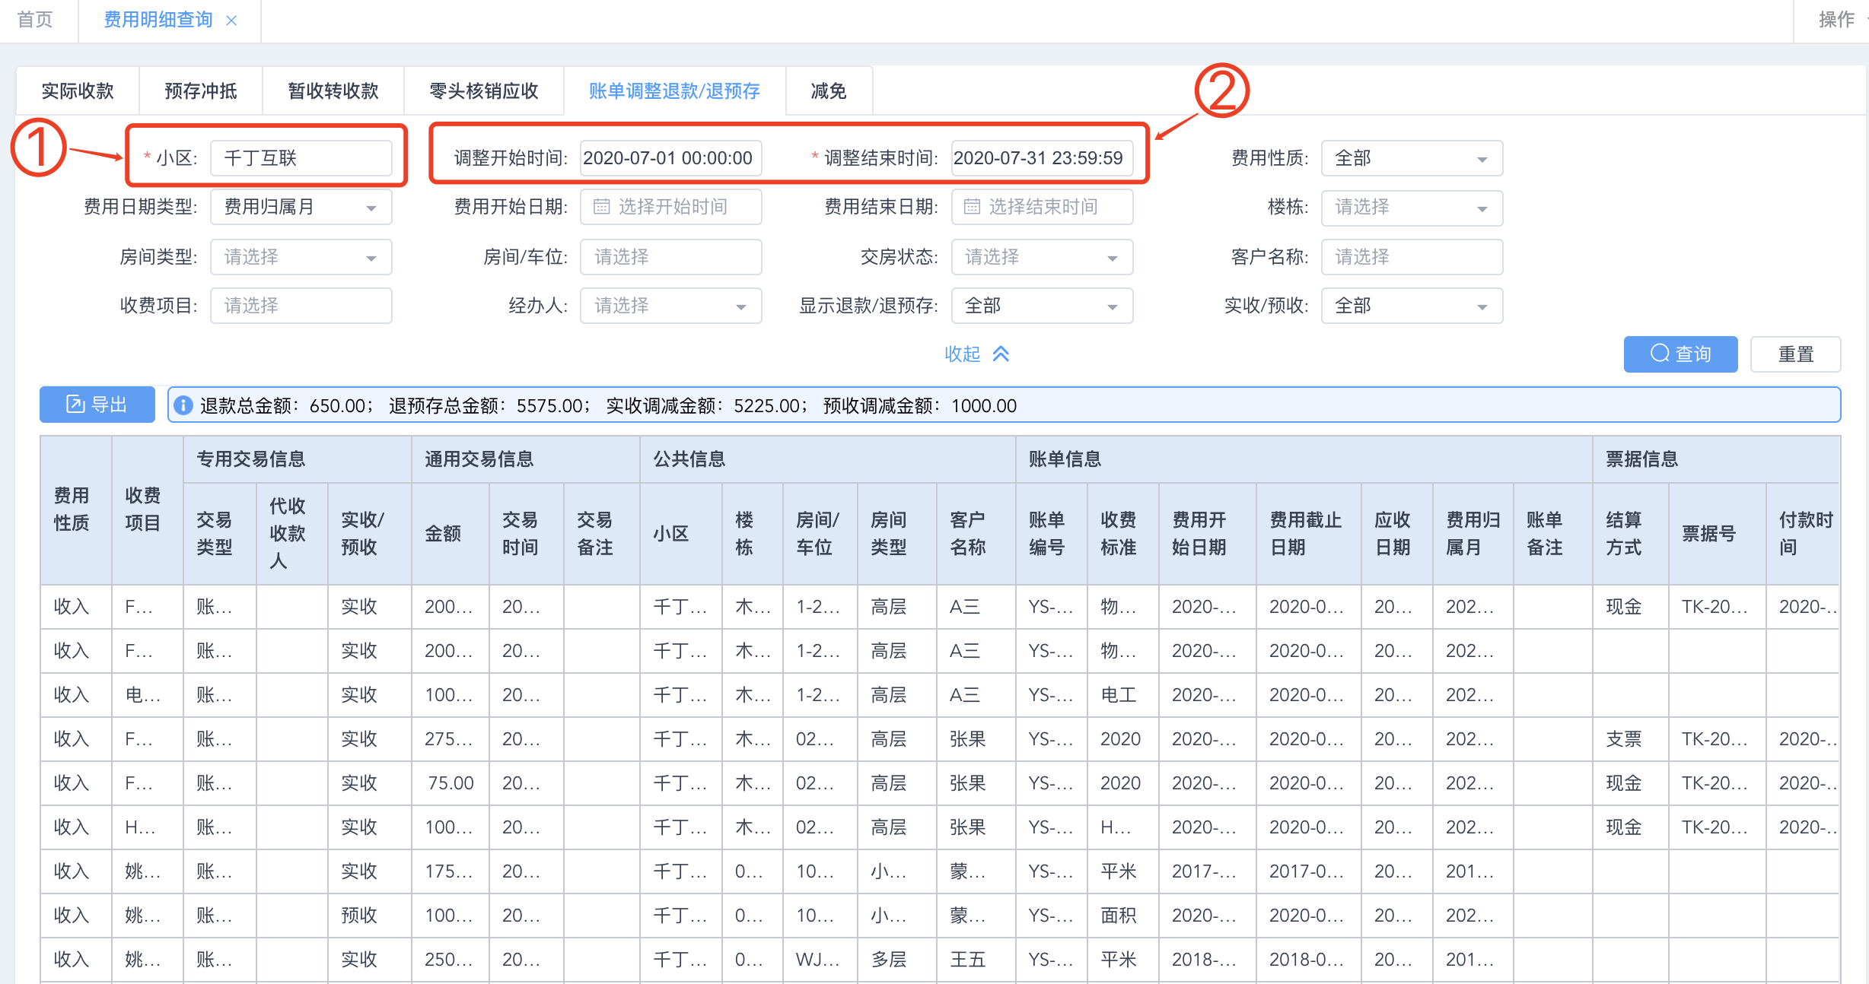Click the 电工 fee standard cell

click(x=1123, y=695)
